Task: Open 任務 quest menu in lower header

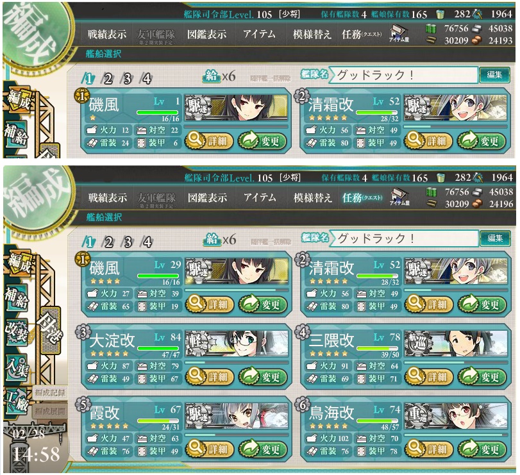Action: [362, 197]
